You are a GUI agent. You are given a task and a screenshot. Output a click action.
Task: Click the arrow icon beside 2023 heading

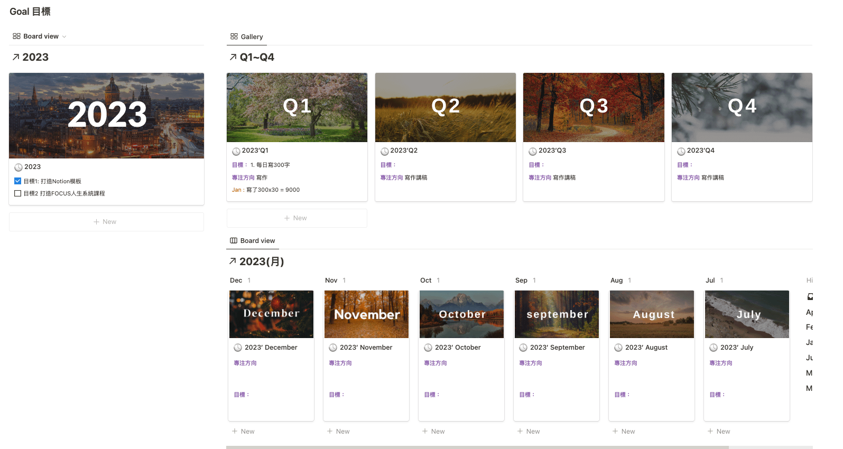(16, 57)
